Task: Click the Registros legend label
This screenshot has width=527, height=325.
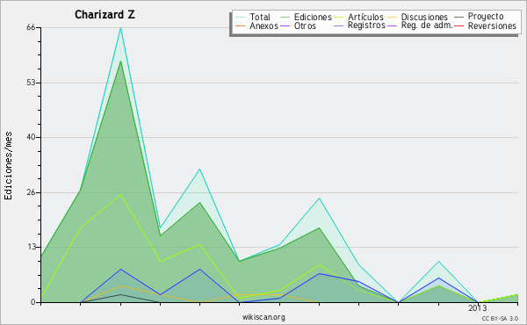Action: point(366,25)
